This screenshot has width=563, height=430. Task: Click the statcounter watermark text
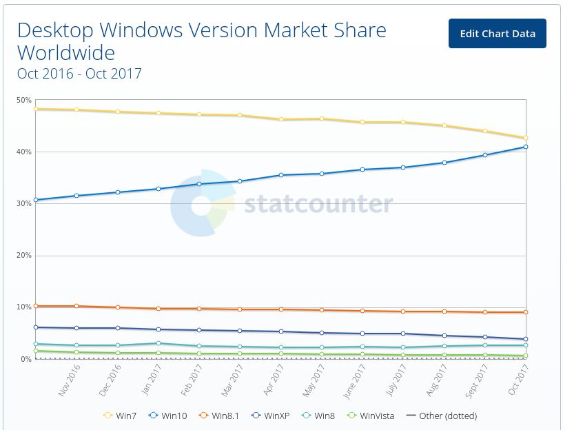click(x=318, y=204)
